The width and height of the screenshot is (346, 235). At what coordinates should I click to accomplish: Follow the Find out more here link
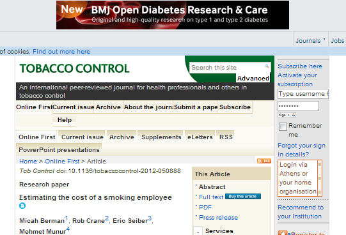coord(61,52)
